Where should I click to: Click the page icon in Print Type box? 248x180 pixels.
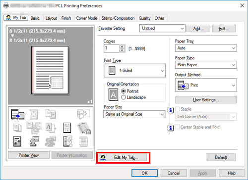point(112,70)
